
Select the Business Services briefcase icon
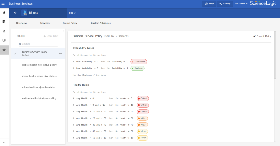(x=4, y=50)
